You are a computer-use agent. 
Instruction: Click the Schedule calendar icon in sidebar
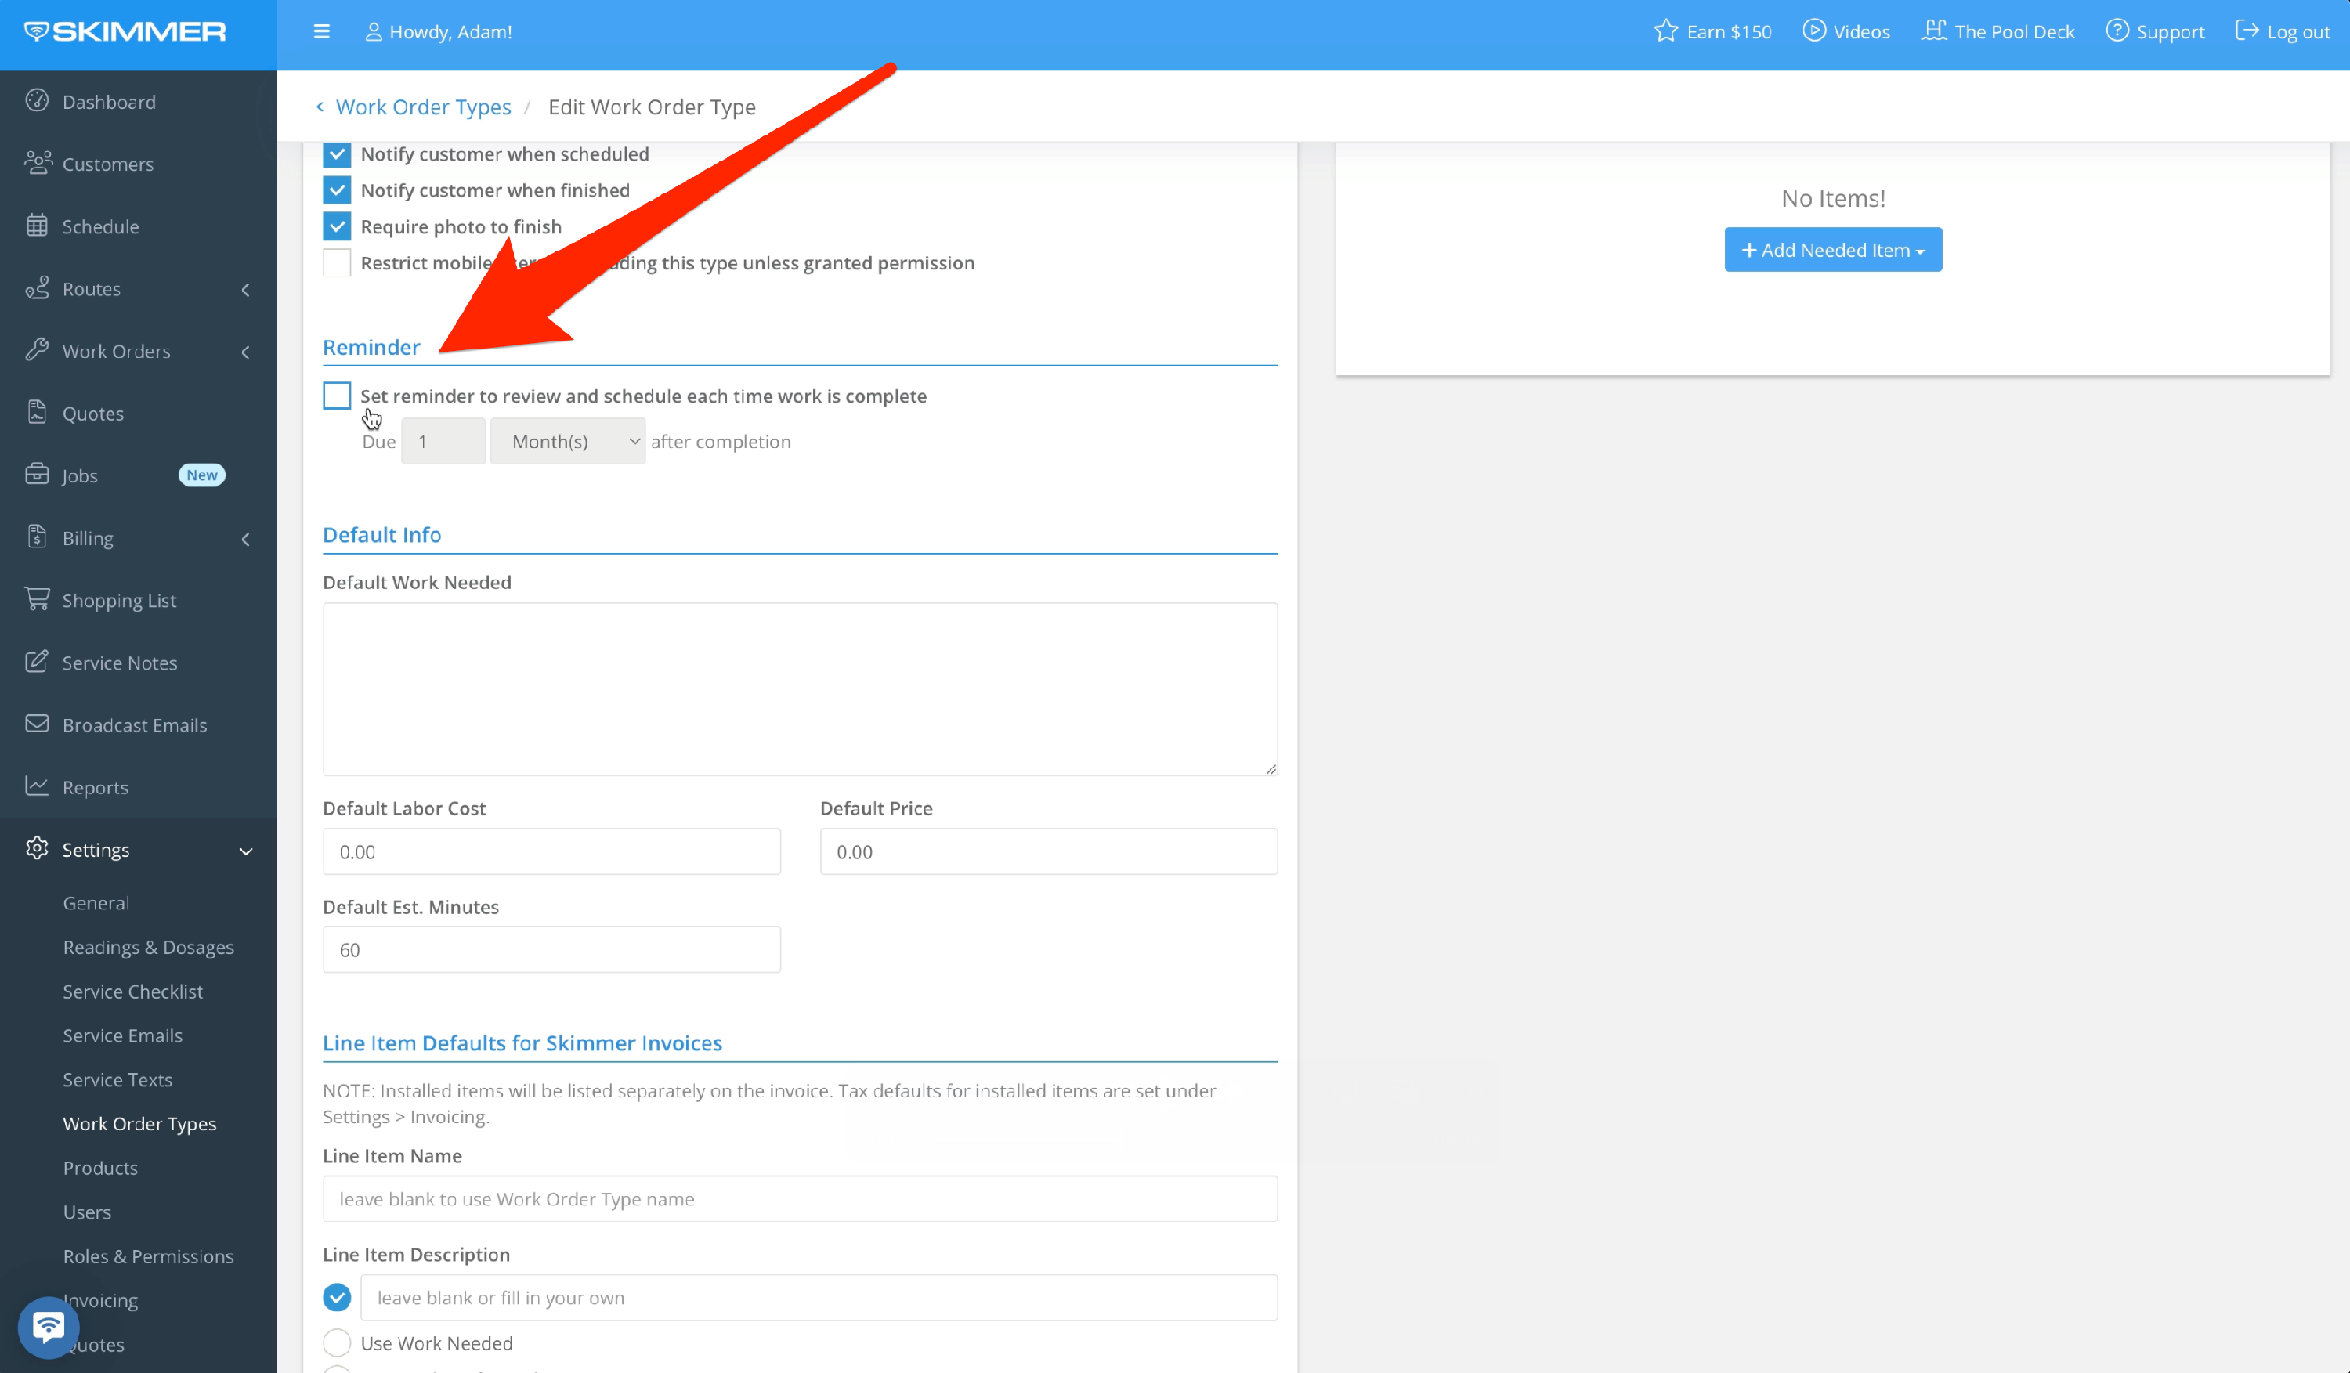[x=38, y=226]
